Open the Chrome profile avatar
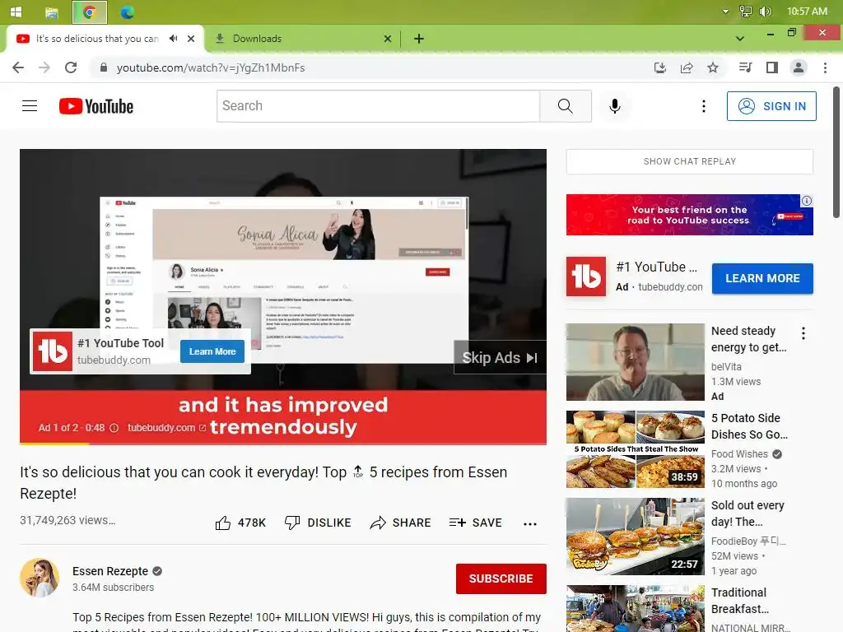Screen dimensions: 843x632 pos(799,67)
